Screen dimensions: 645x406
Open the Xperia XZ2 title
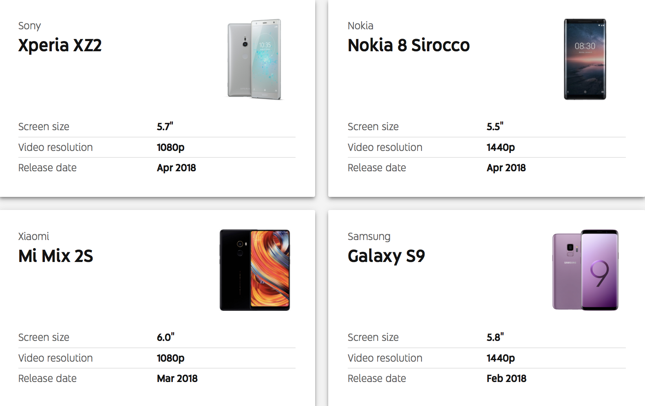tap(60, 45)
